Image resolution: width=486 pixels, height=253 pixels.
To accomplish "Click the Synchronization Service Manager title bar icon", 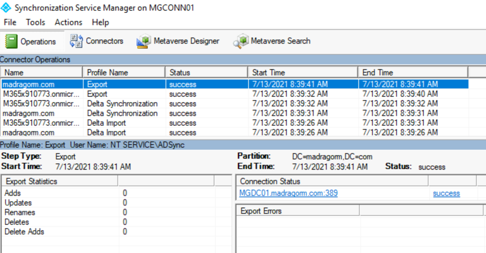I will click(x=6, y=8).
